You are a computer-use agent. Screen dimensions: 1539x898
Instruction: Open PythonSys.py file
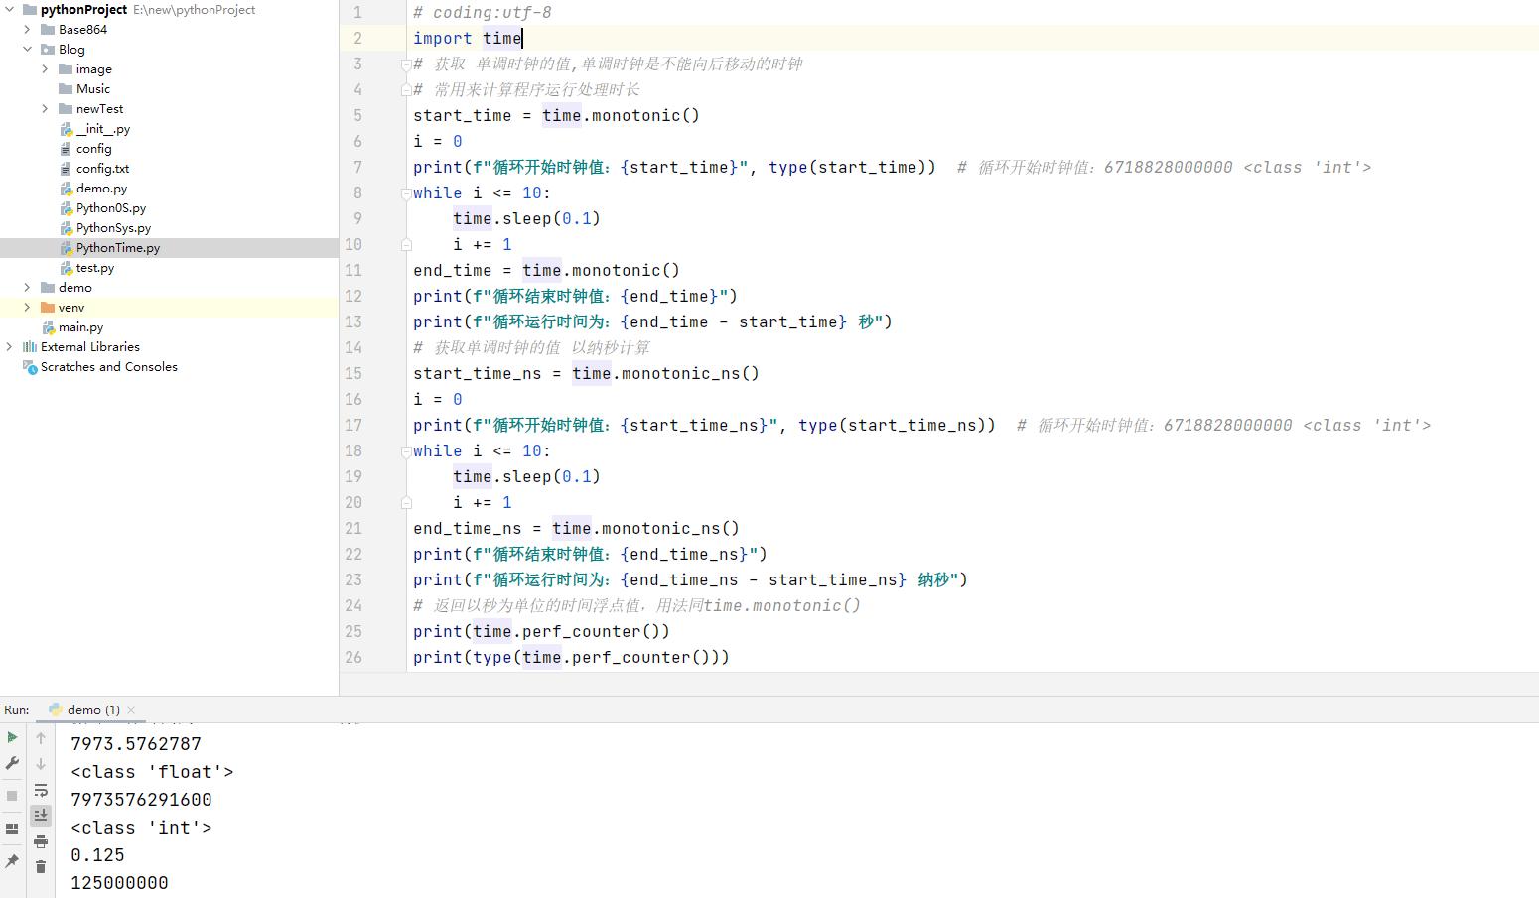click(113, 228)
